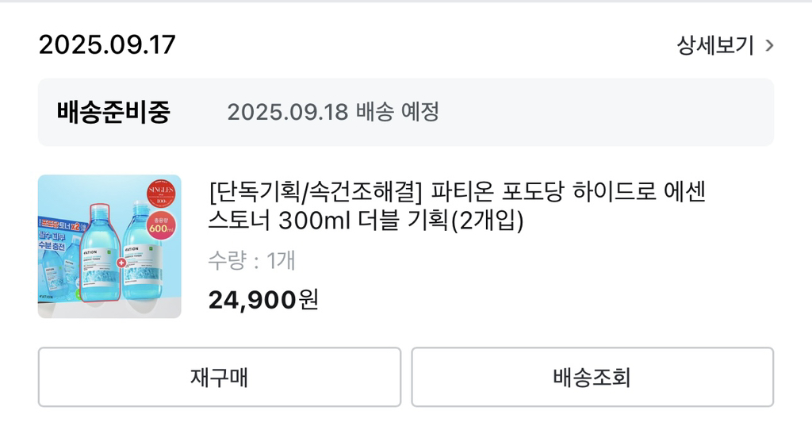The height and width of the screenshot is (430, 812).
Task: Click the chevron arrow beside 상세보기
Action: point(768,45)
